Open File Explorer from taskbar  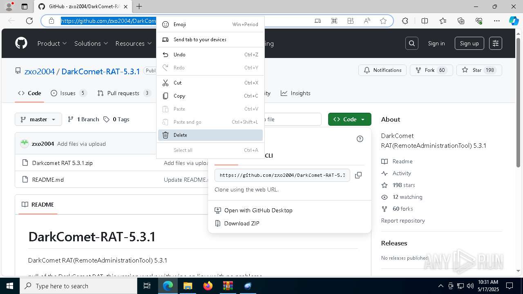point(188,286)
